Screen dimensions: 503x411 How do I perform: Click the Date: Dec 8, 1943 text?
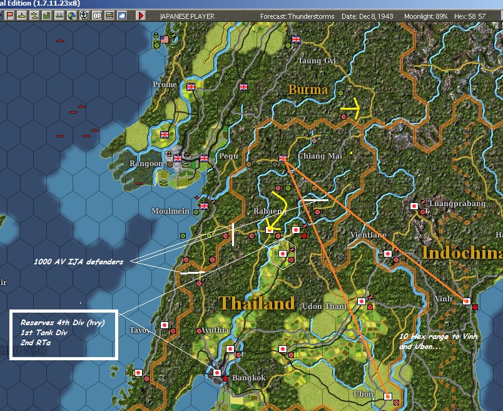coord(367,16)
